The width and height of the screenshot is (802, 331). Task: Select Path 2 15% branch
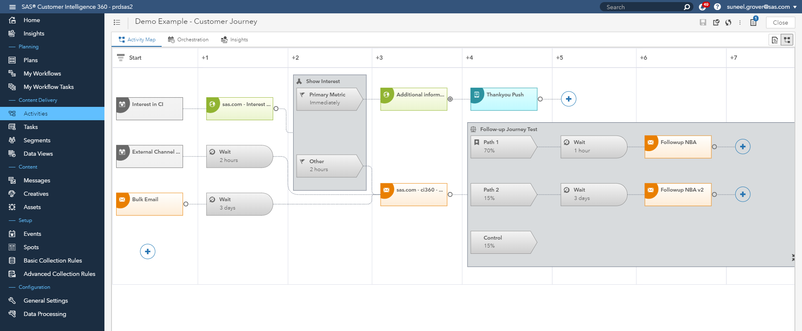point(504,195)
